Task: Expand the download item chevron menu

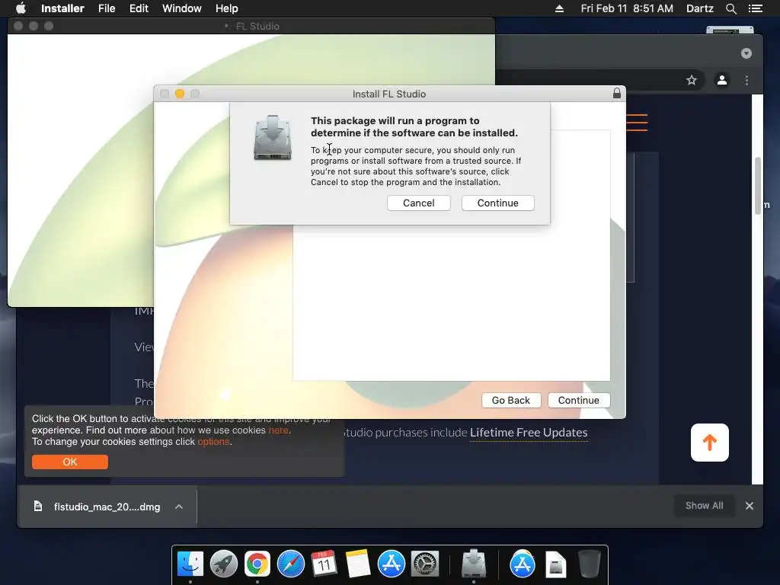Action: (179, 507)
